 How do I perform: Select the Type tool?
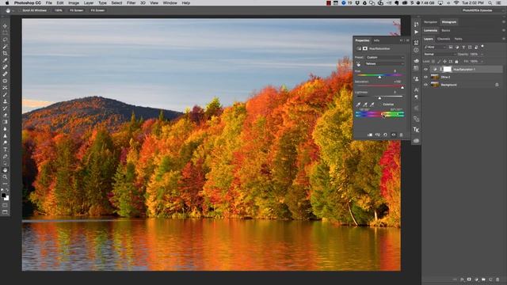click(x=5, y=150)
